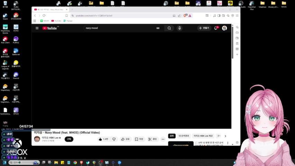Select the '모두' filter chip

pos(172,136)
